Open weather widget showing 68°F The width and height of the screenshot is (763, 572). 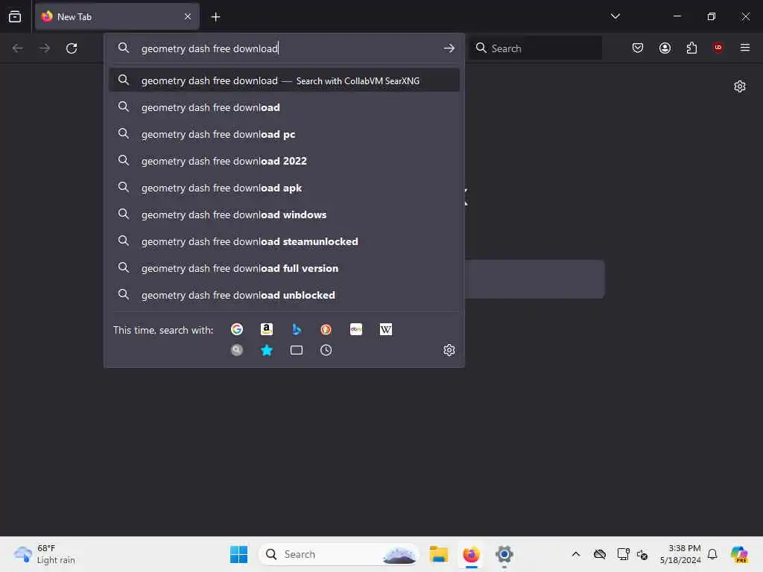(45, 554)
